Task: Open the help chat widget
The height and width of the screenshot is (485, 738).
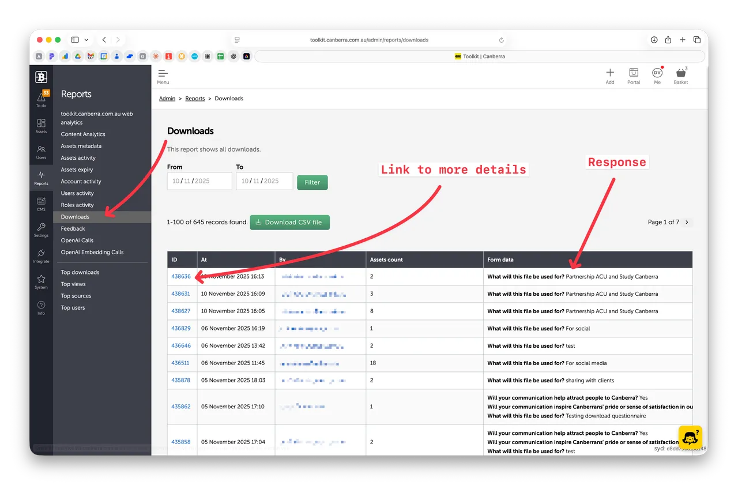Action: (x=690, y=437)
